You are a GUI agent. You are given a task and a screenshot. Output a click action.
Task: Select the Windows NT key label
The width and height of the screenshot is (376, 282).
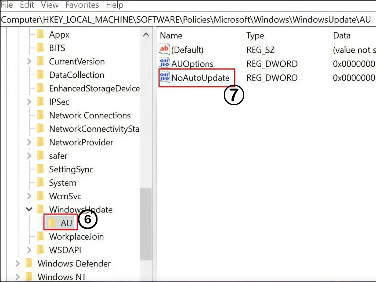(62, 277)
